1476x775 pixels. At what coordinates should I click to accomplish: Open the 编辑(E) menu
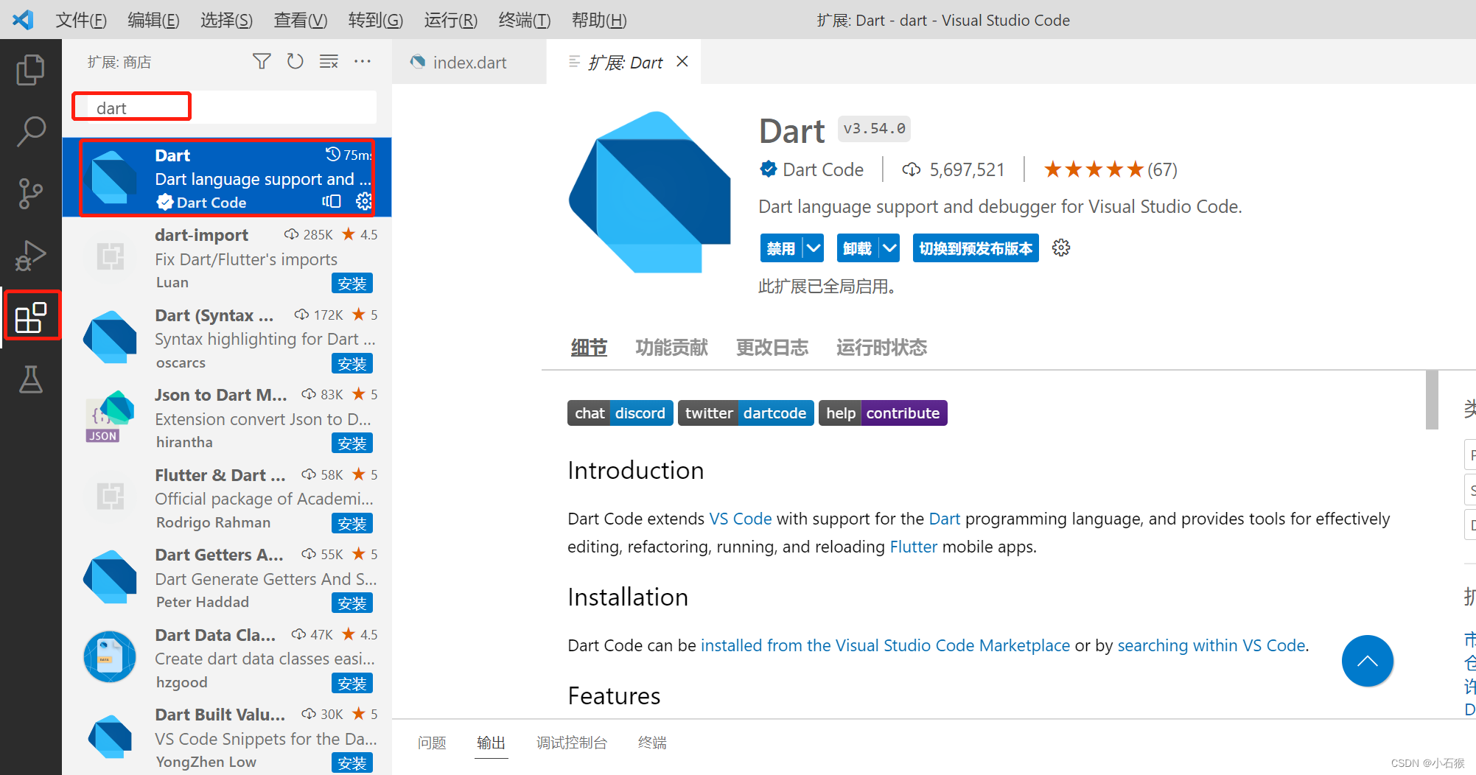[x=153, y=20]
